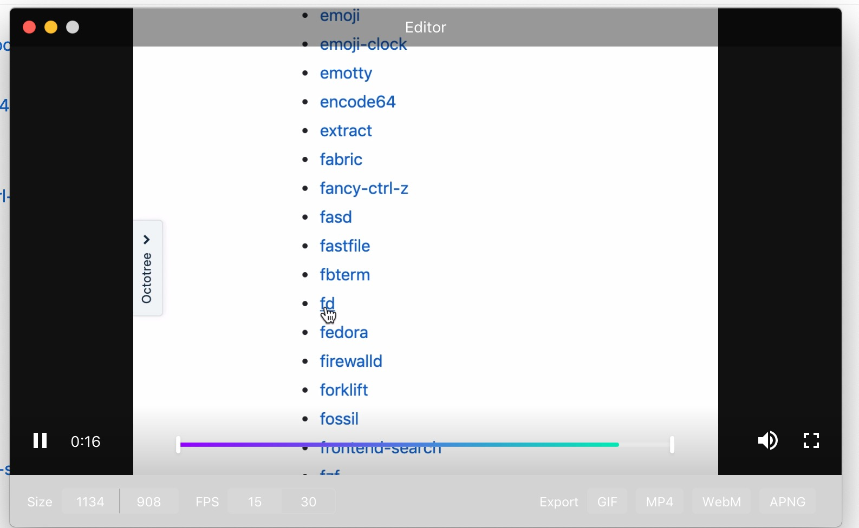Viewport: 859px width, 528px height.
Task: Open the frontend-search link
Action: tap(381, 449)
